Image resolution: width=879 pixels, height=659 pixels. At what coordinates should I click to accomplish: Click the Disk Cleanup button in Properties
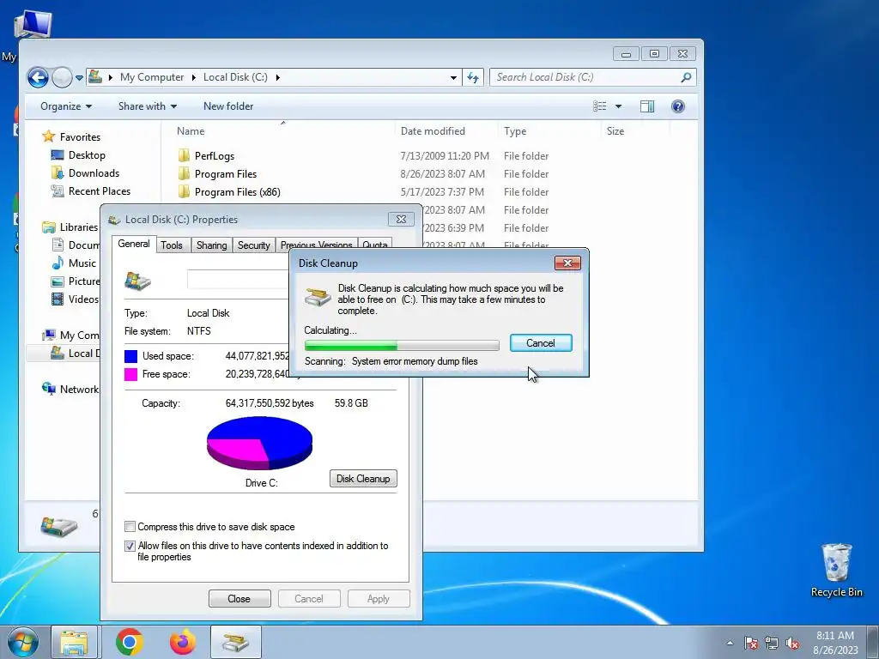pos(363,479)
